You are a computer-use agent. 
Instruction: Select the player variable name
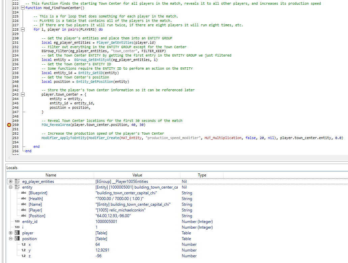pos(28,233)
